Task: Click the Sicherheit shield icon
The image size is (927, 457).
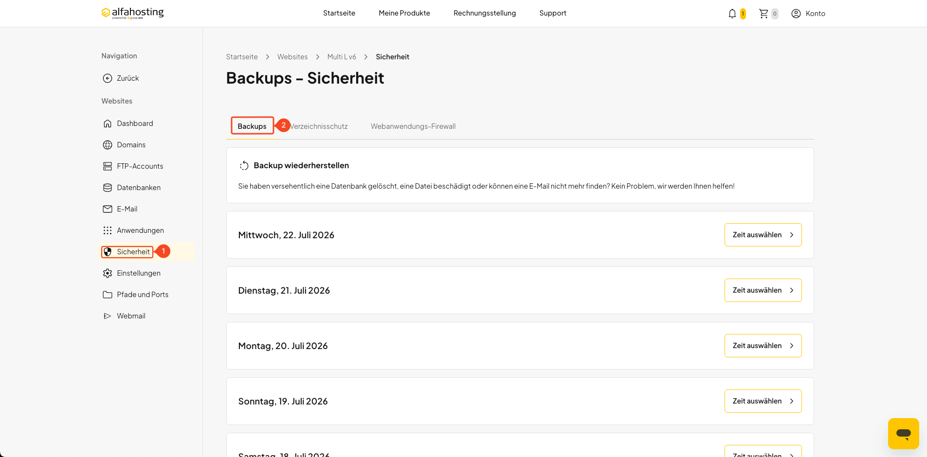Action: click(x=108, y=252)
